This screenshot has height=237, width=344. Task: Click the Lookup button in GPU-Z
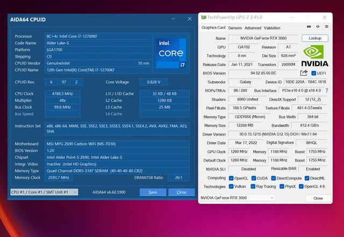[x=315, y=38]
